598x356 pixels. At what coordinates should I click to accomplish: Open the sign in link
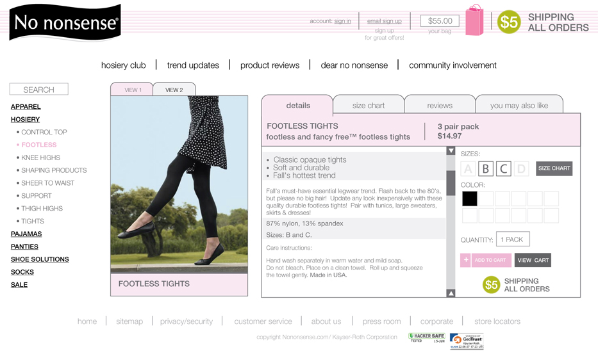click(x=342, y=21)
